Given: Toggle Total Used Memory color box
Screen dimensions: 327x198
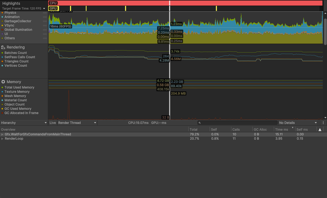Looking at the screenshot, I should [2, 88].
